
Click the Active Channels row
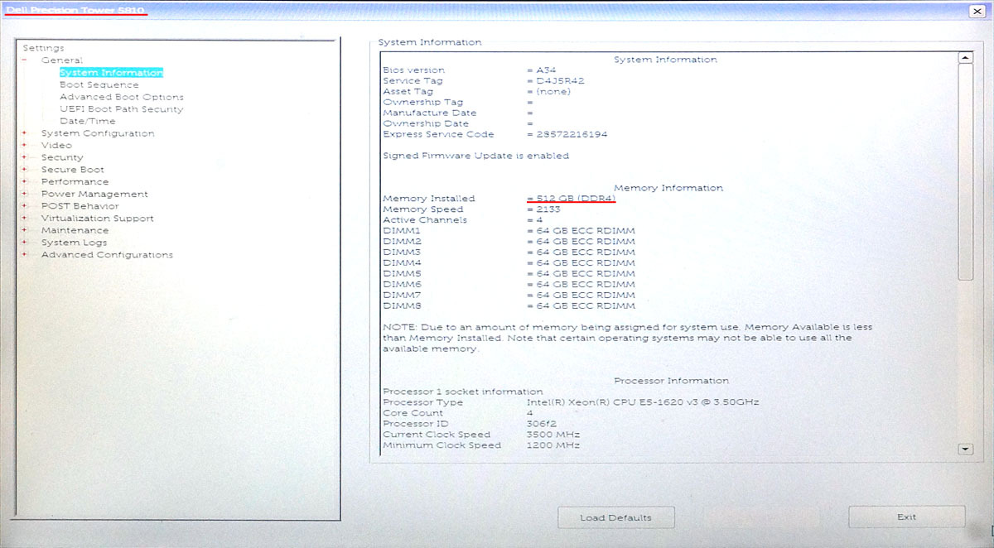[462, 220]
